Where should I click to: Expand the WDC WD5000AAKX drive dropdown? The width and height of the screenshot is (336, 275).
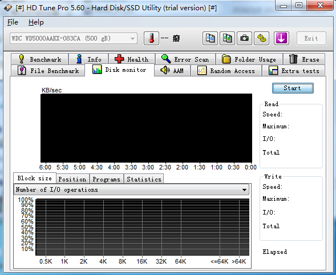coord(74,38)
